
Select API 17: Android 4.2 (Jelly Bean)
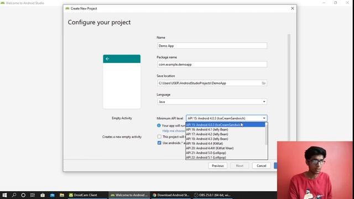[x=225, y=134]
